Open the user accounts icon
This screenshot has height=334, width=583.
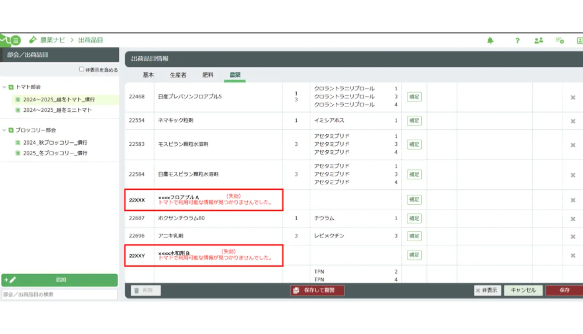[x=538, y=41]
